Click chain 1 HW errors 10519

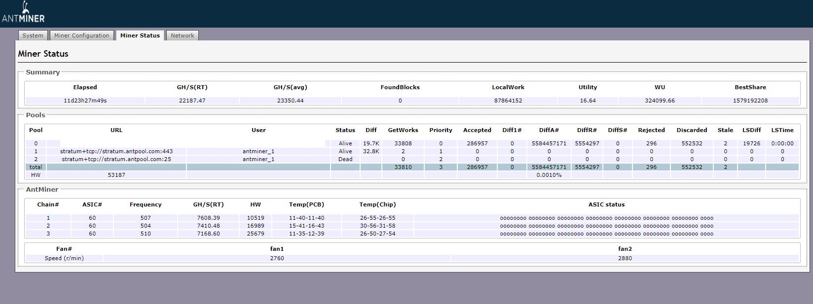pyautogui.click(x=256, y=218)
